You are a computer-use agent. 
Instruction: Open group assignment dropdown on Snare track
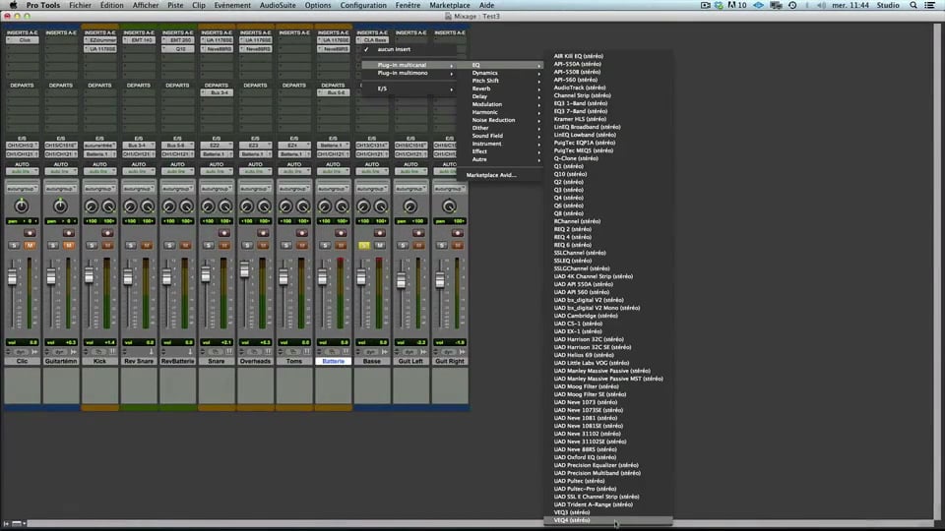click(x=217, y=189)
